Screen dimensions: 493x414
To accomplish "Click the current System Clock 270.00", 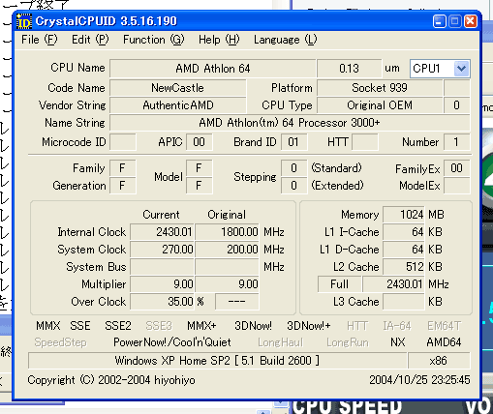I will pos(162,250).
